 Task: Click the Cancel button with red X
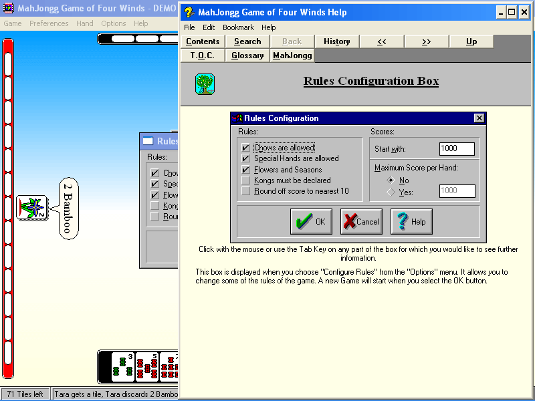tap(361, 222)
